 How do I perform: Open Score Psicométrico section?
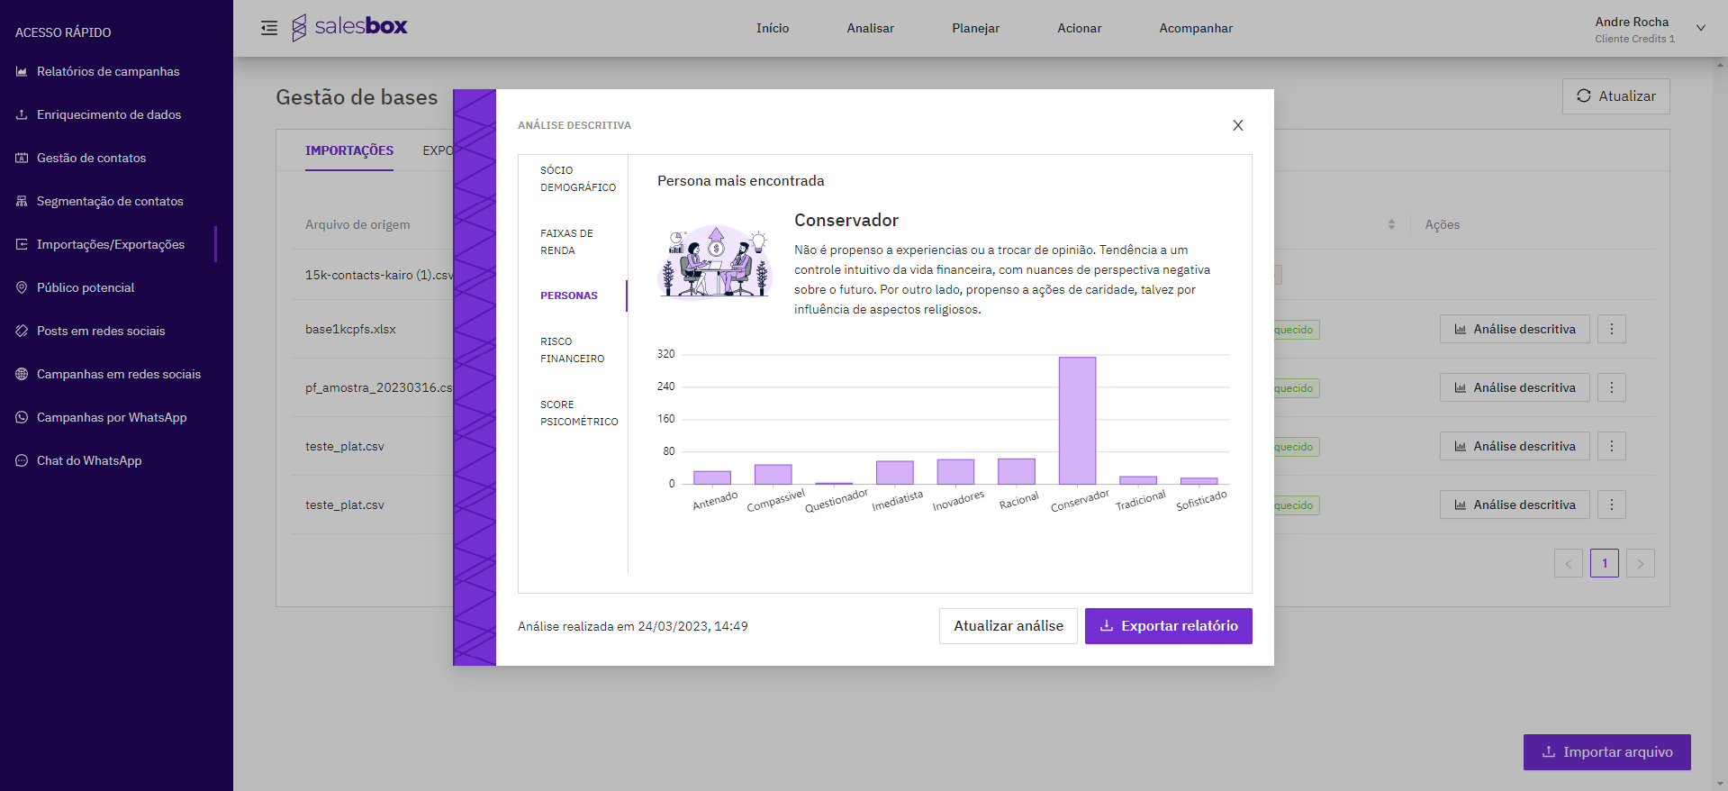pos(578,413)
